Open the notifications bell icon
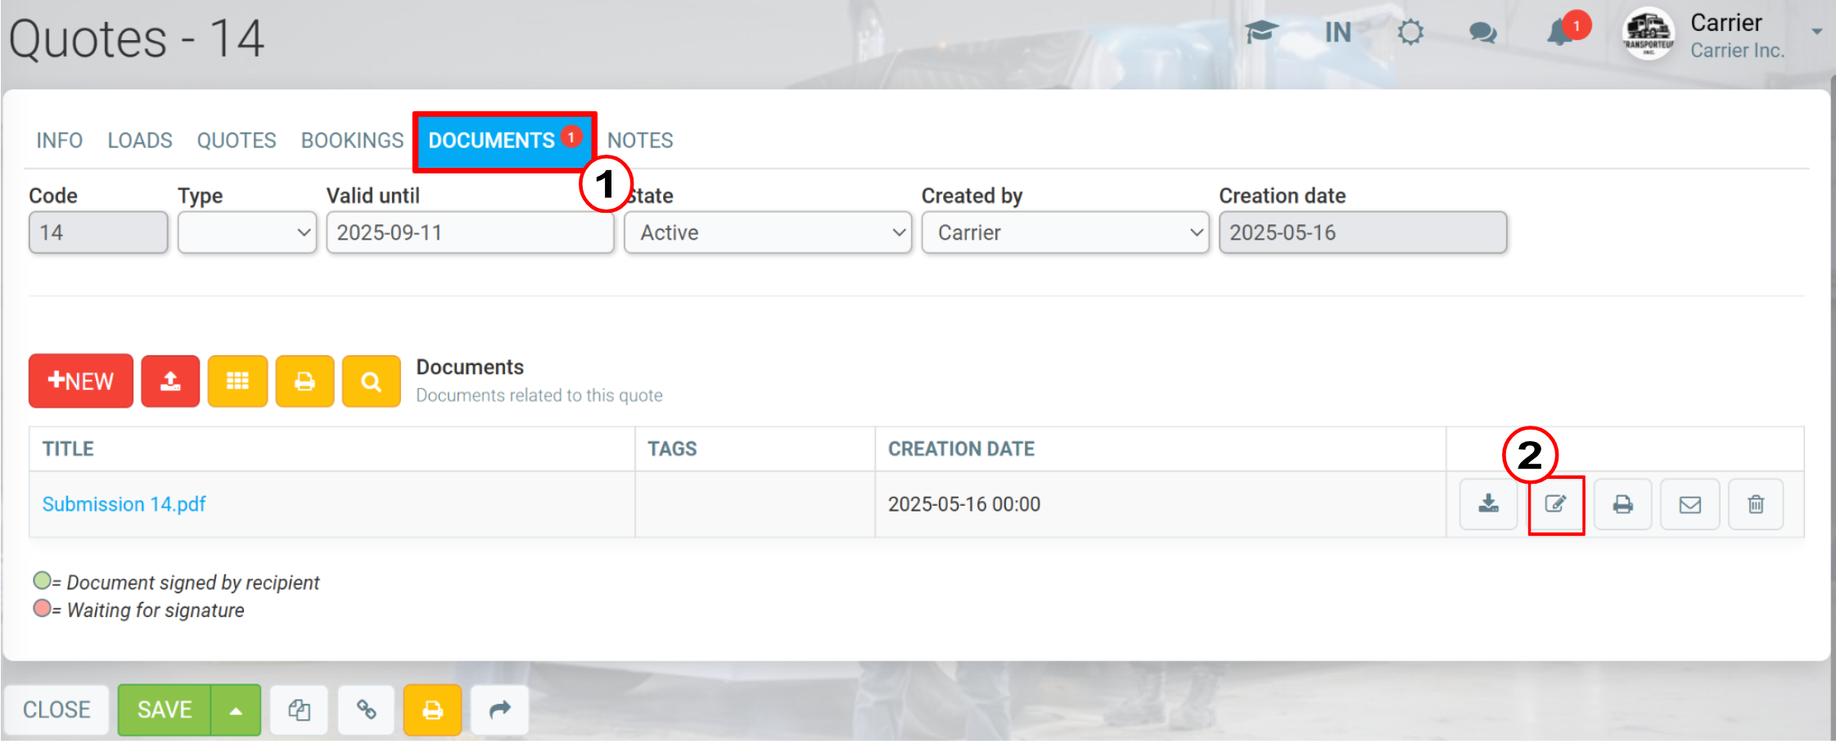The height and width of the screenshot is (744, 1836). [x=1562, y=32]
